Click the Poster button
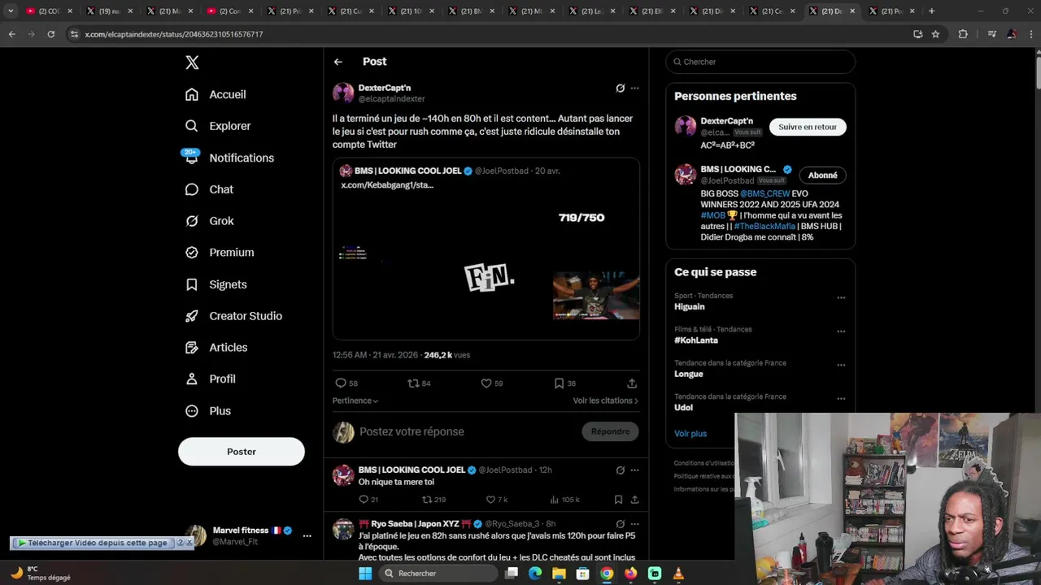 (x=242, y=452)
